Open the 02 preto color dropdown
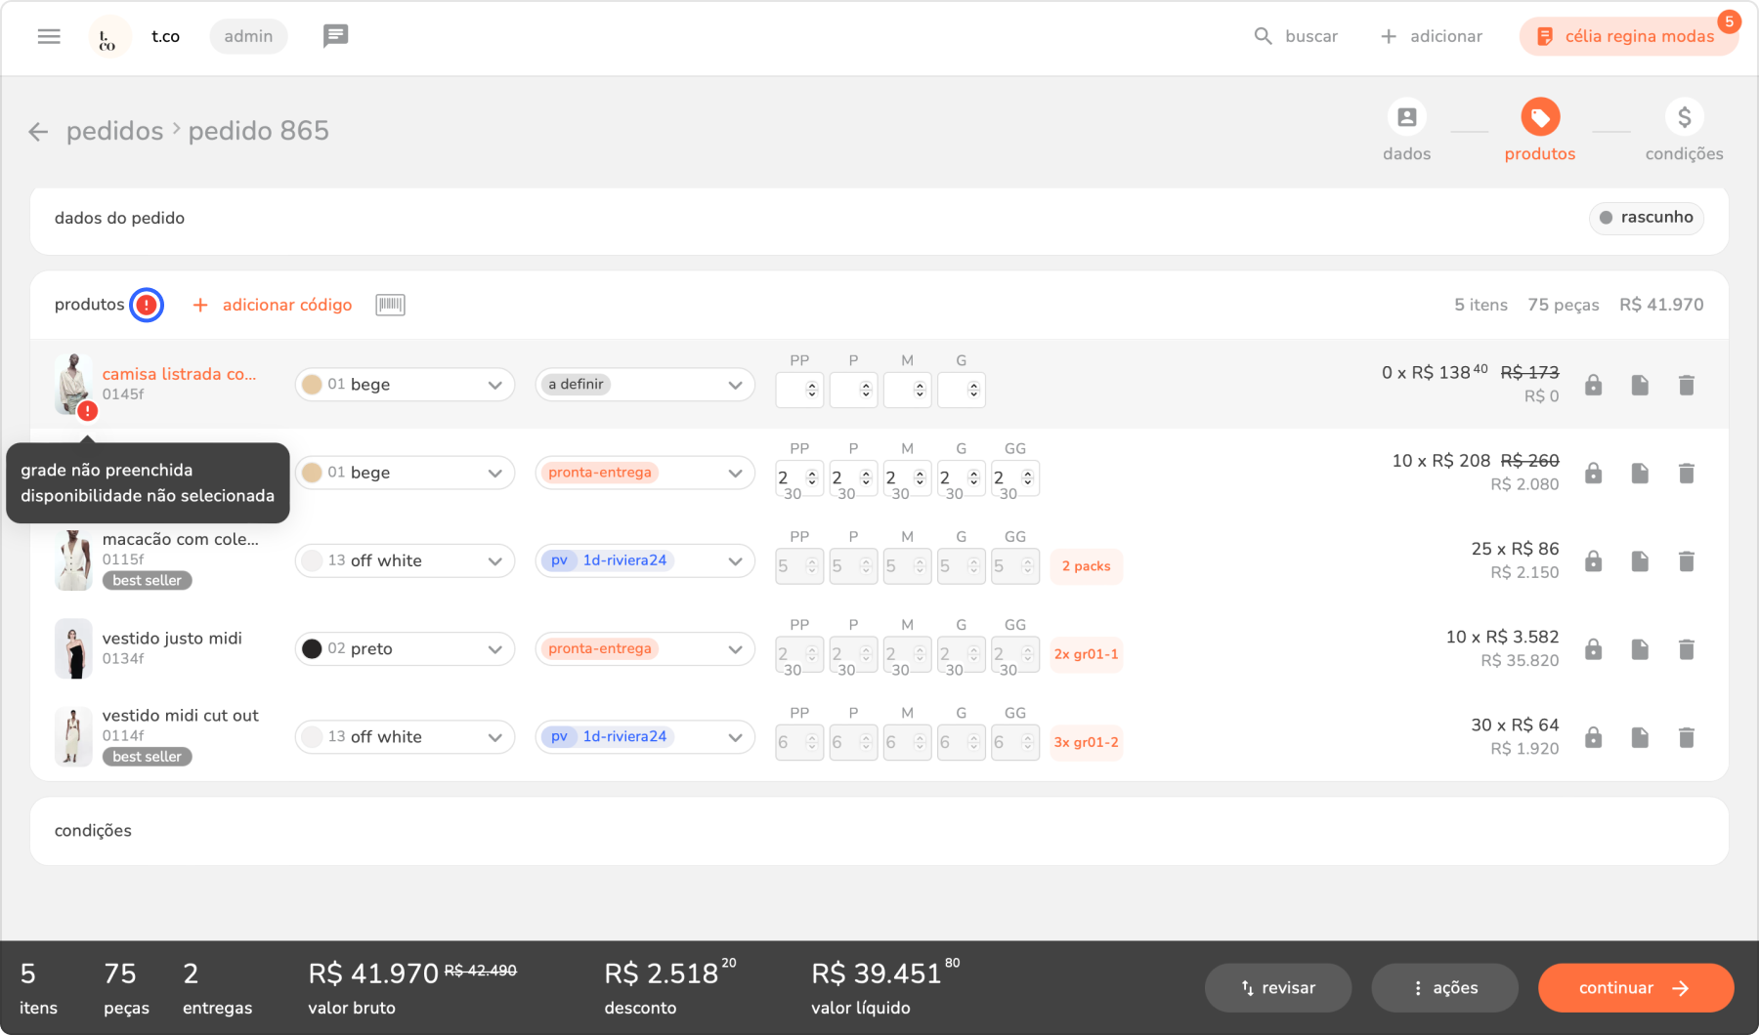 pos(405,649)
